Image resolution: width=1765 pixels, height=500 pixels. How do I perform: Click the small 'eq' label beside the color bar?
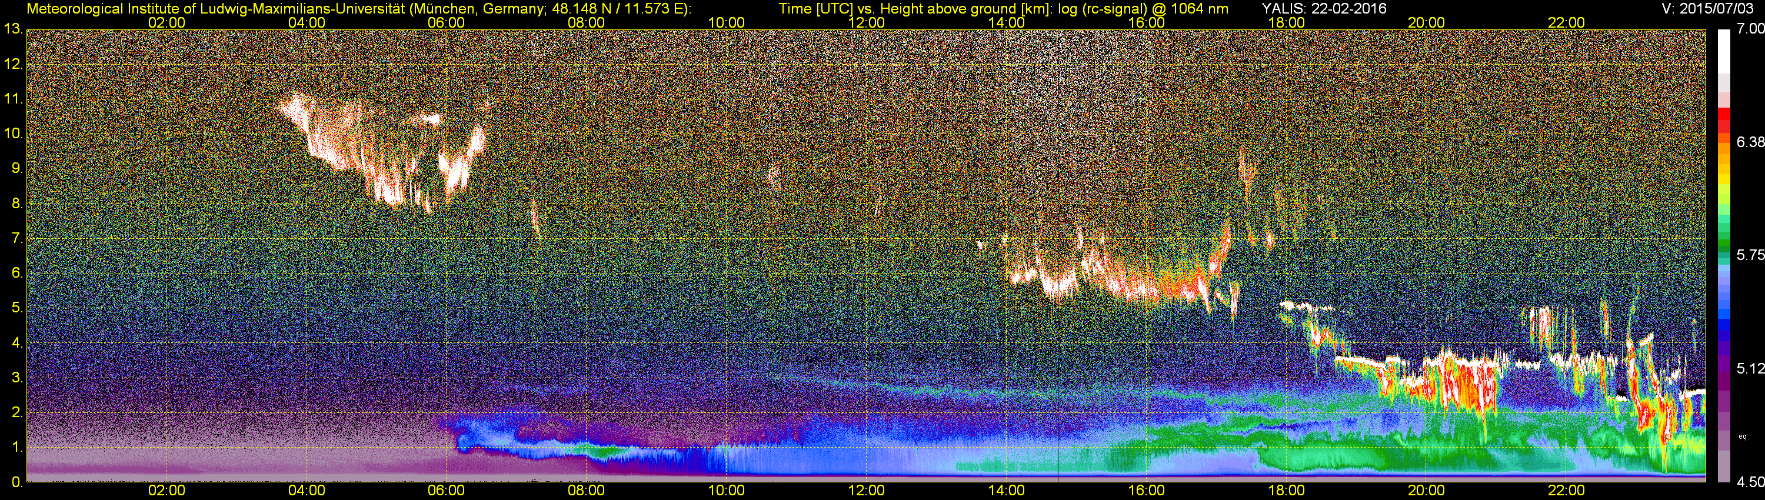1743,436
